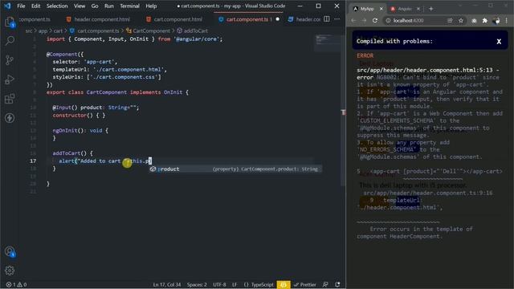Image resolution: width=514 pixels, height=289 pixels.
Task: Open the Help menu
Action: (x=151, y=6)
